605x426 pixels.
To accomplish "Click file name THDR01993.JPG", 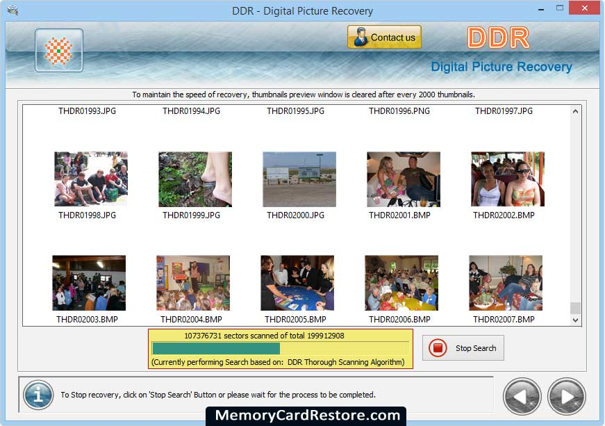I will pos(88,111).
